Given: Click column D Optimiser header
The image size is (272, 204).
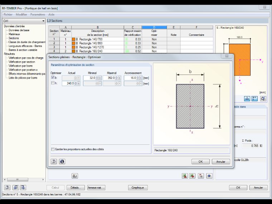Looking at the screenshot, I should [x=154, y=27].
